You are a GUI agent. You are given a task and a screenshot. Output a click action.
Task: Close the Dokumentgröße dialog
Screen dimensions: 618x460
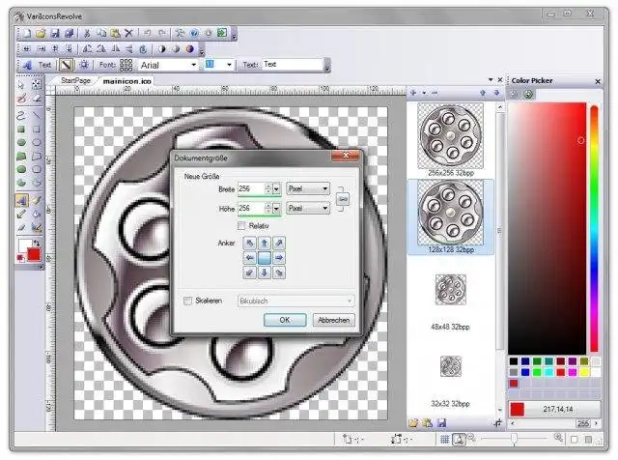346,156
